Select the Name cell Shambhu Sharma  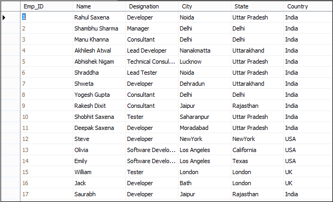(99, 28)
